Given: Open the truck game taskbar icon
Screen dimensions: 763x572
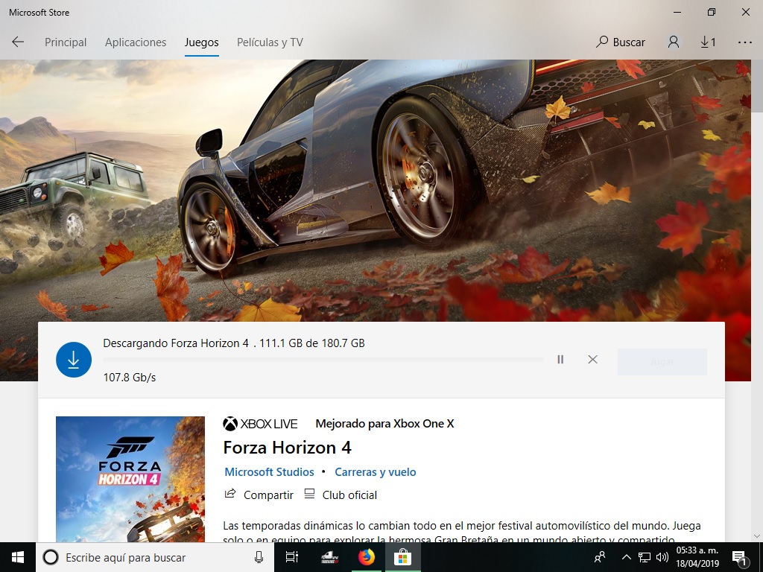Looking at the screenshot, I should pyautogui.click(x=330, y=557).
